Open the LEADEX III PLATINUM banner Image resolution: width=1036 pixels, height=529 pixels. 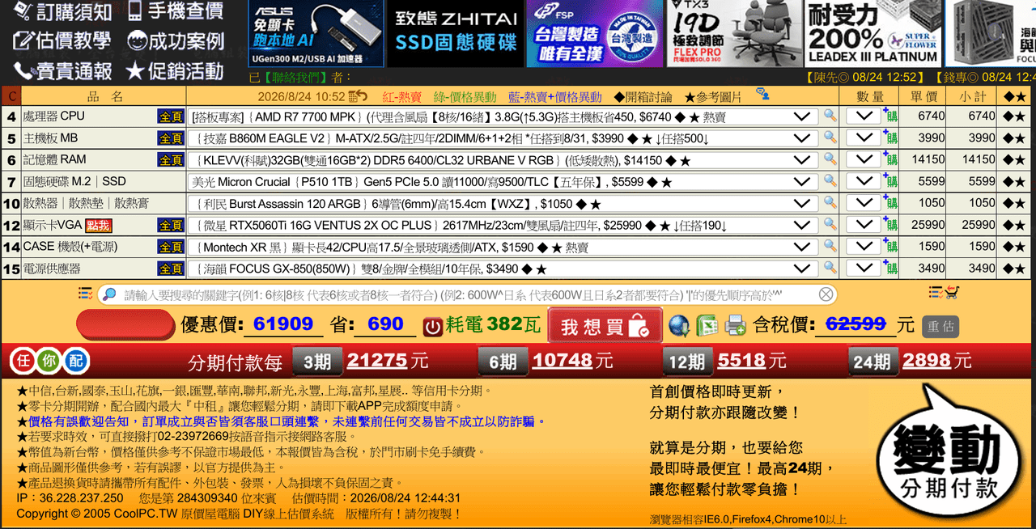click(873, 33)
